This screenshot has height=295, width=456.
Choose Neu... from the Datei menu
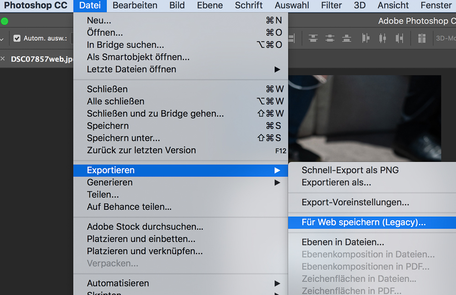[x=181, y=21]
